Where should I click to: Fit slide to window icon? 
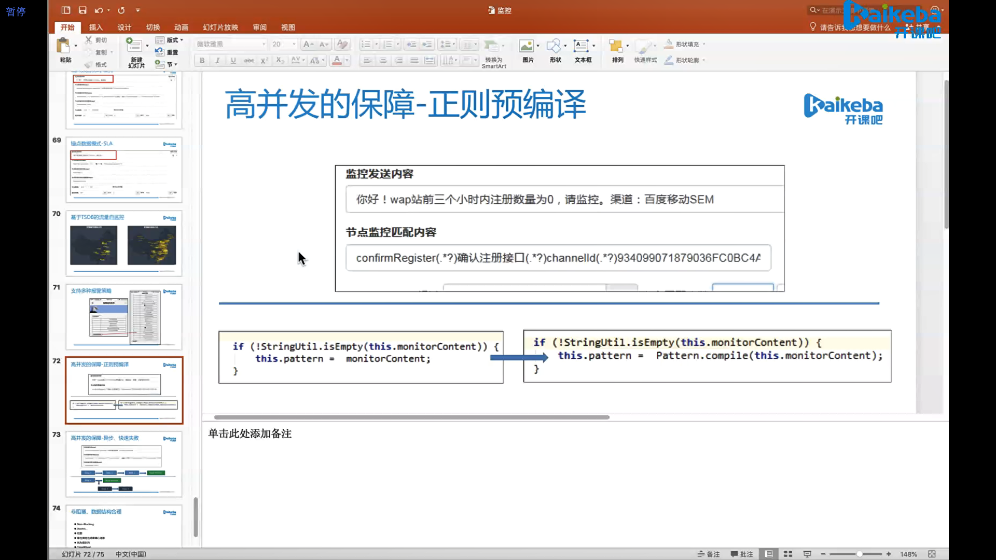tap(932, 554)
